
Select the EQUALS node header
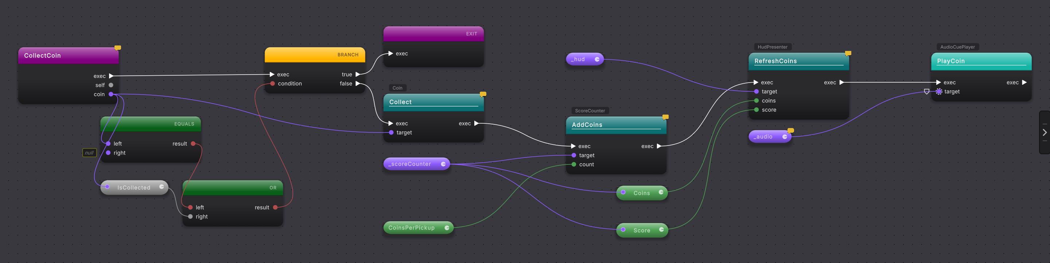(151, 124)
